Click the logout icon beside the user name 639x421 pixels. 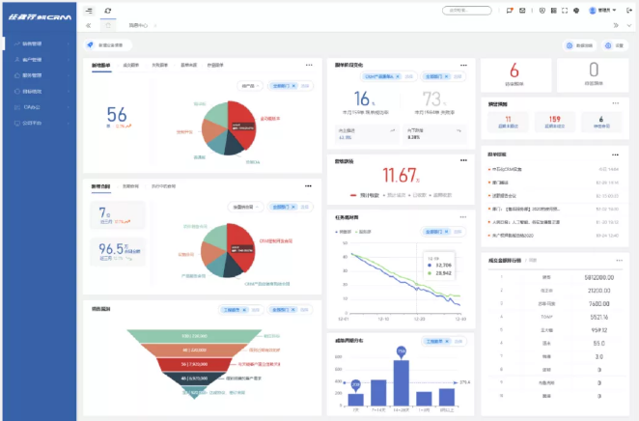630,10
